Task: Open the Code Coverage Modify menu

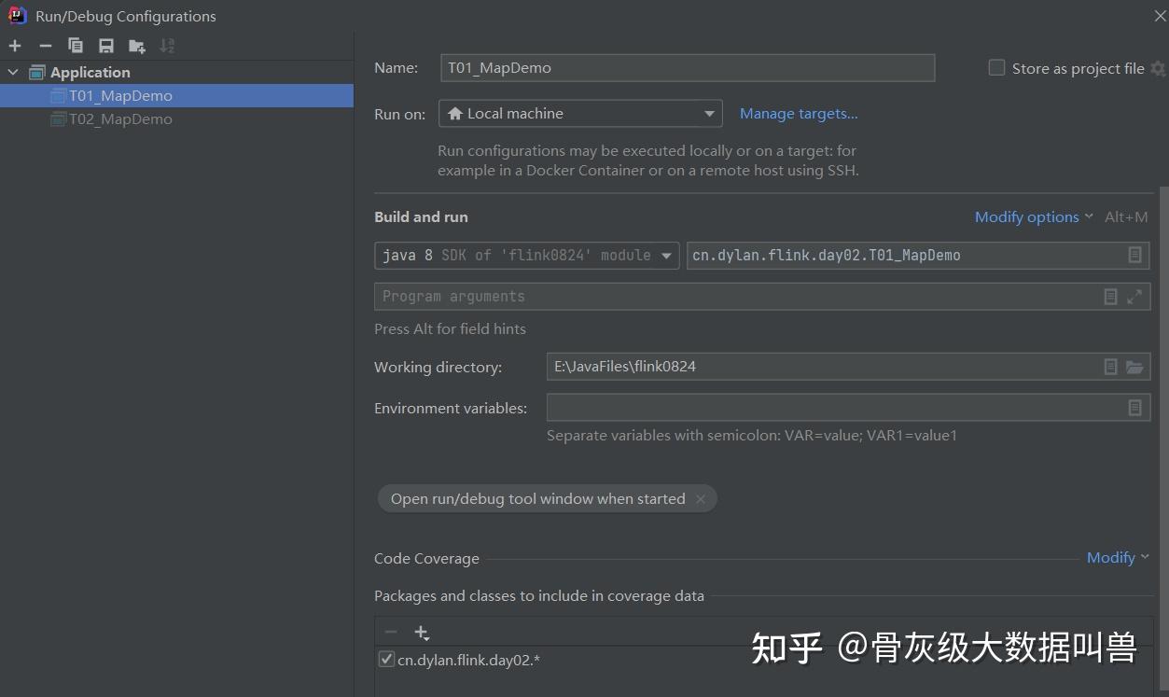Action: click(x=1111, y=557)
